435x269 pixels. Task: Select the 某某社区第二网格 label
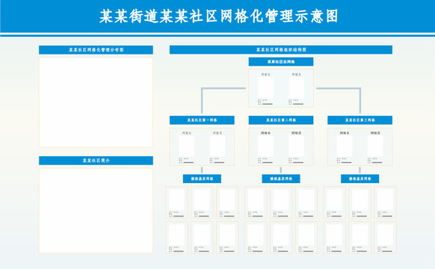pyautogui.click(x=281, y=120)
